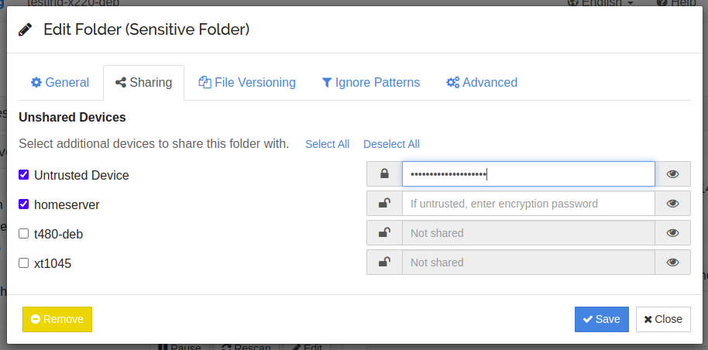Click the Deselect All link

click(391, 144)
